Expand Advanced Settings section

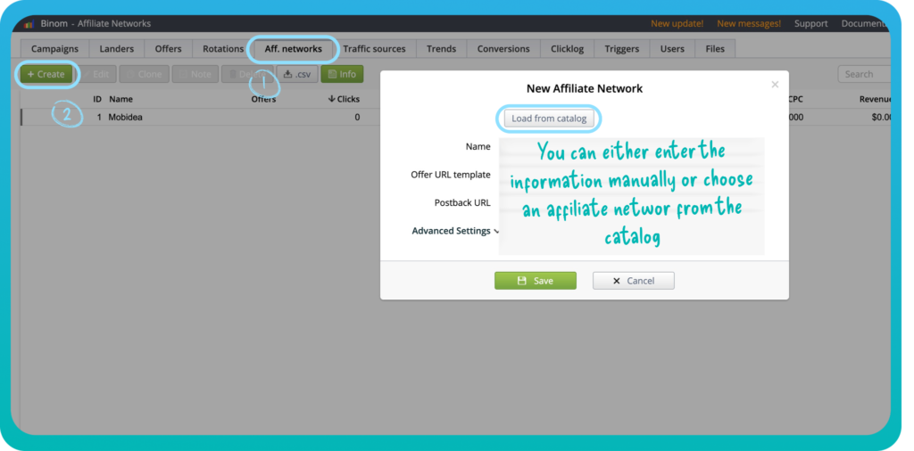tap(455, 231)
